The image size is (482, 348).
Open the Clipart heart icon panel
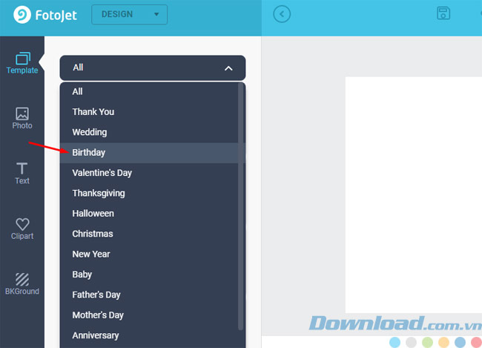22,229
